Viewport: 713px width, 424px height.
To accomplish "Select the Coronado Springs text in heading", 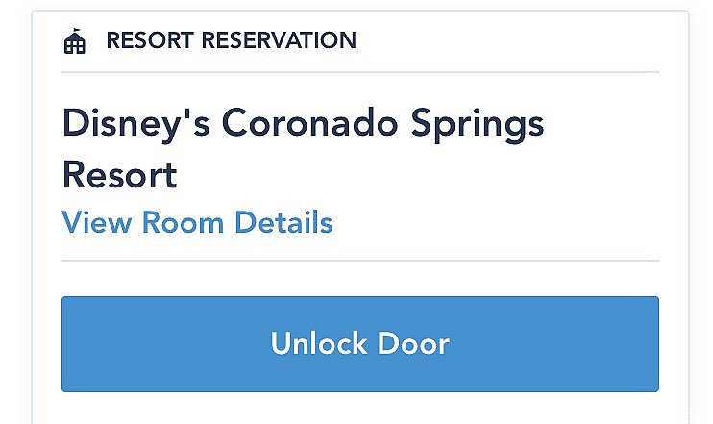I will click(382, 124).
